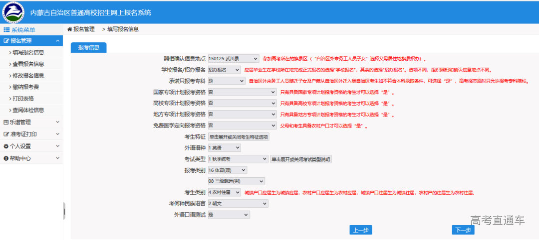Collapse the 报名管理 menu with its chevron
The height and width of the screenshot is (240, 539).
pyautogui.click(x=57, y=41)
